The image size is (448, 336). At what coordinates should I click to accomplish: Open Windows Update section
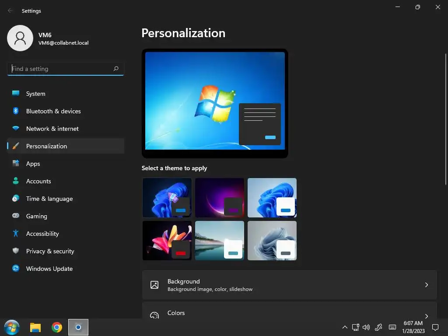[66, 268]
